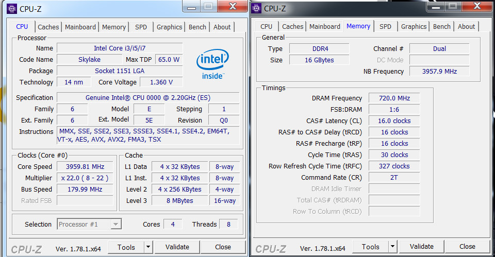This screenshot has height=257, width=495.
Task: Click Tools button in right window
Action: [x=371, y=247]
